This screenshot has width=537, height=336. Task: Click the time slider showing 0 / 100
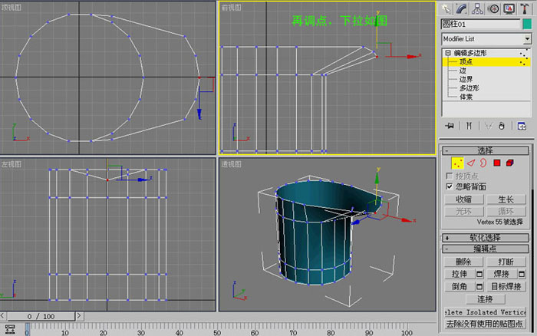pyautogui.click(x=41, y=317)
